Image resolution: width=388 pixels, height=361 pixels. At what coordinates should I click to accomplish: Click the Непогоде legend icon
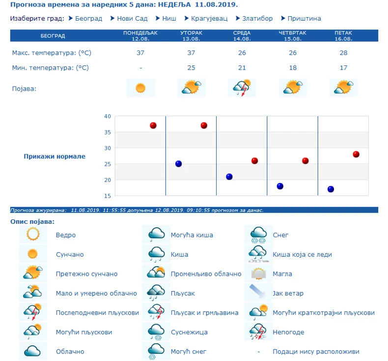point(258,331)
